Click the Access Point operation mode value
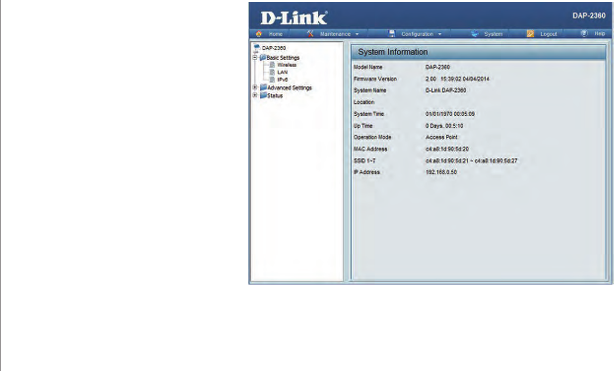This screenshot has width=614, height=371. click(x=441, y=137)
